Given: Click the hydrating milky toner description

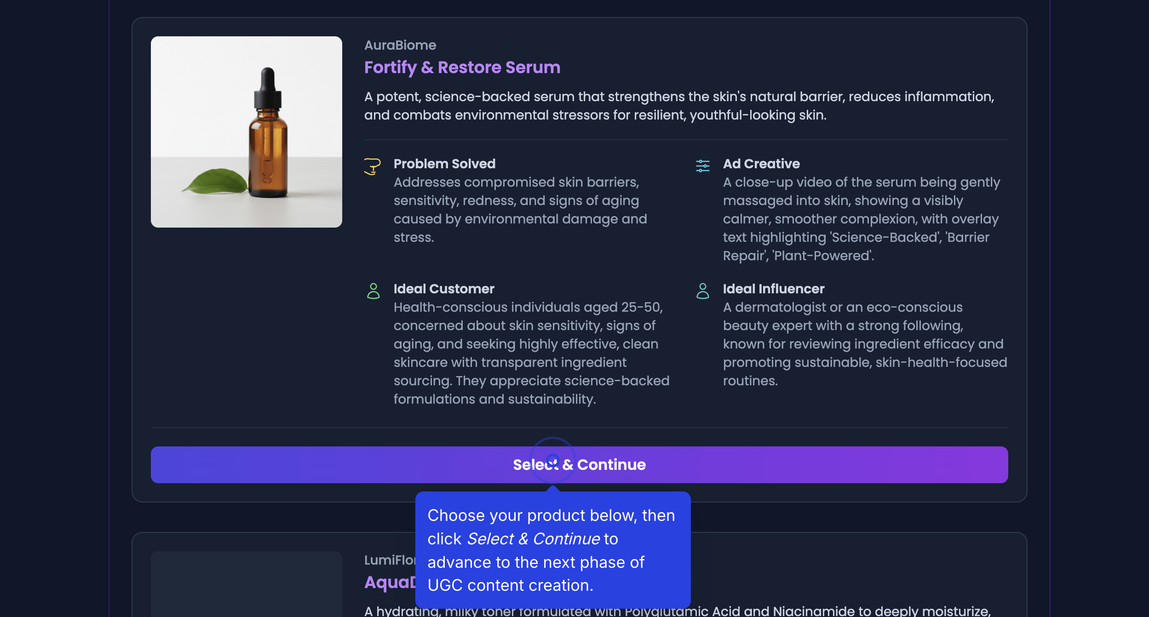Looking at the screenshot, I should pyautogui.click(x=828, y=611).
